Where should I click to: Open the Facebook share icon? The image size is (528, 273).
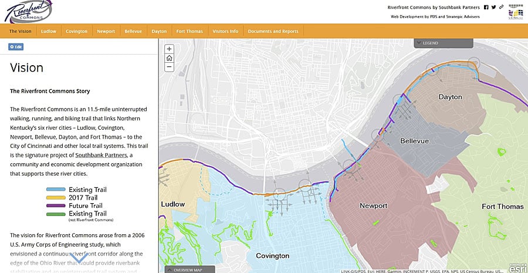pos(486,7)
